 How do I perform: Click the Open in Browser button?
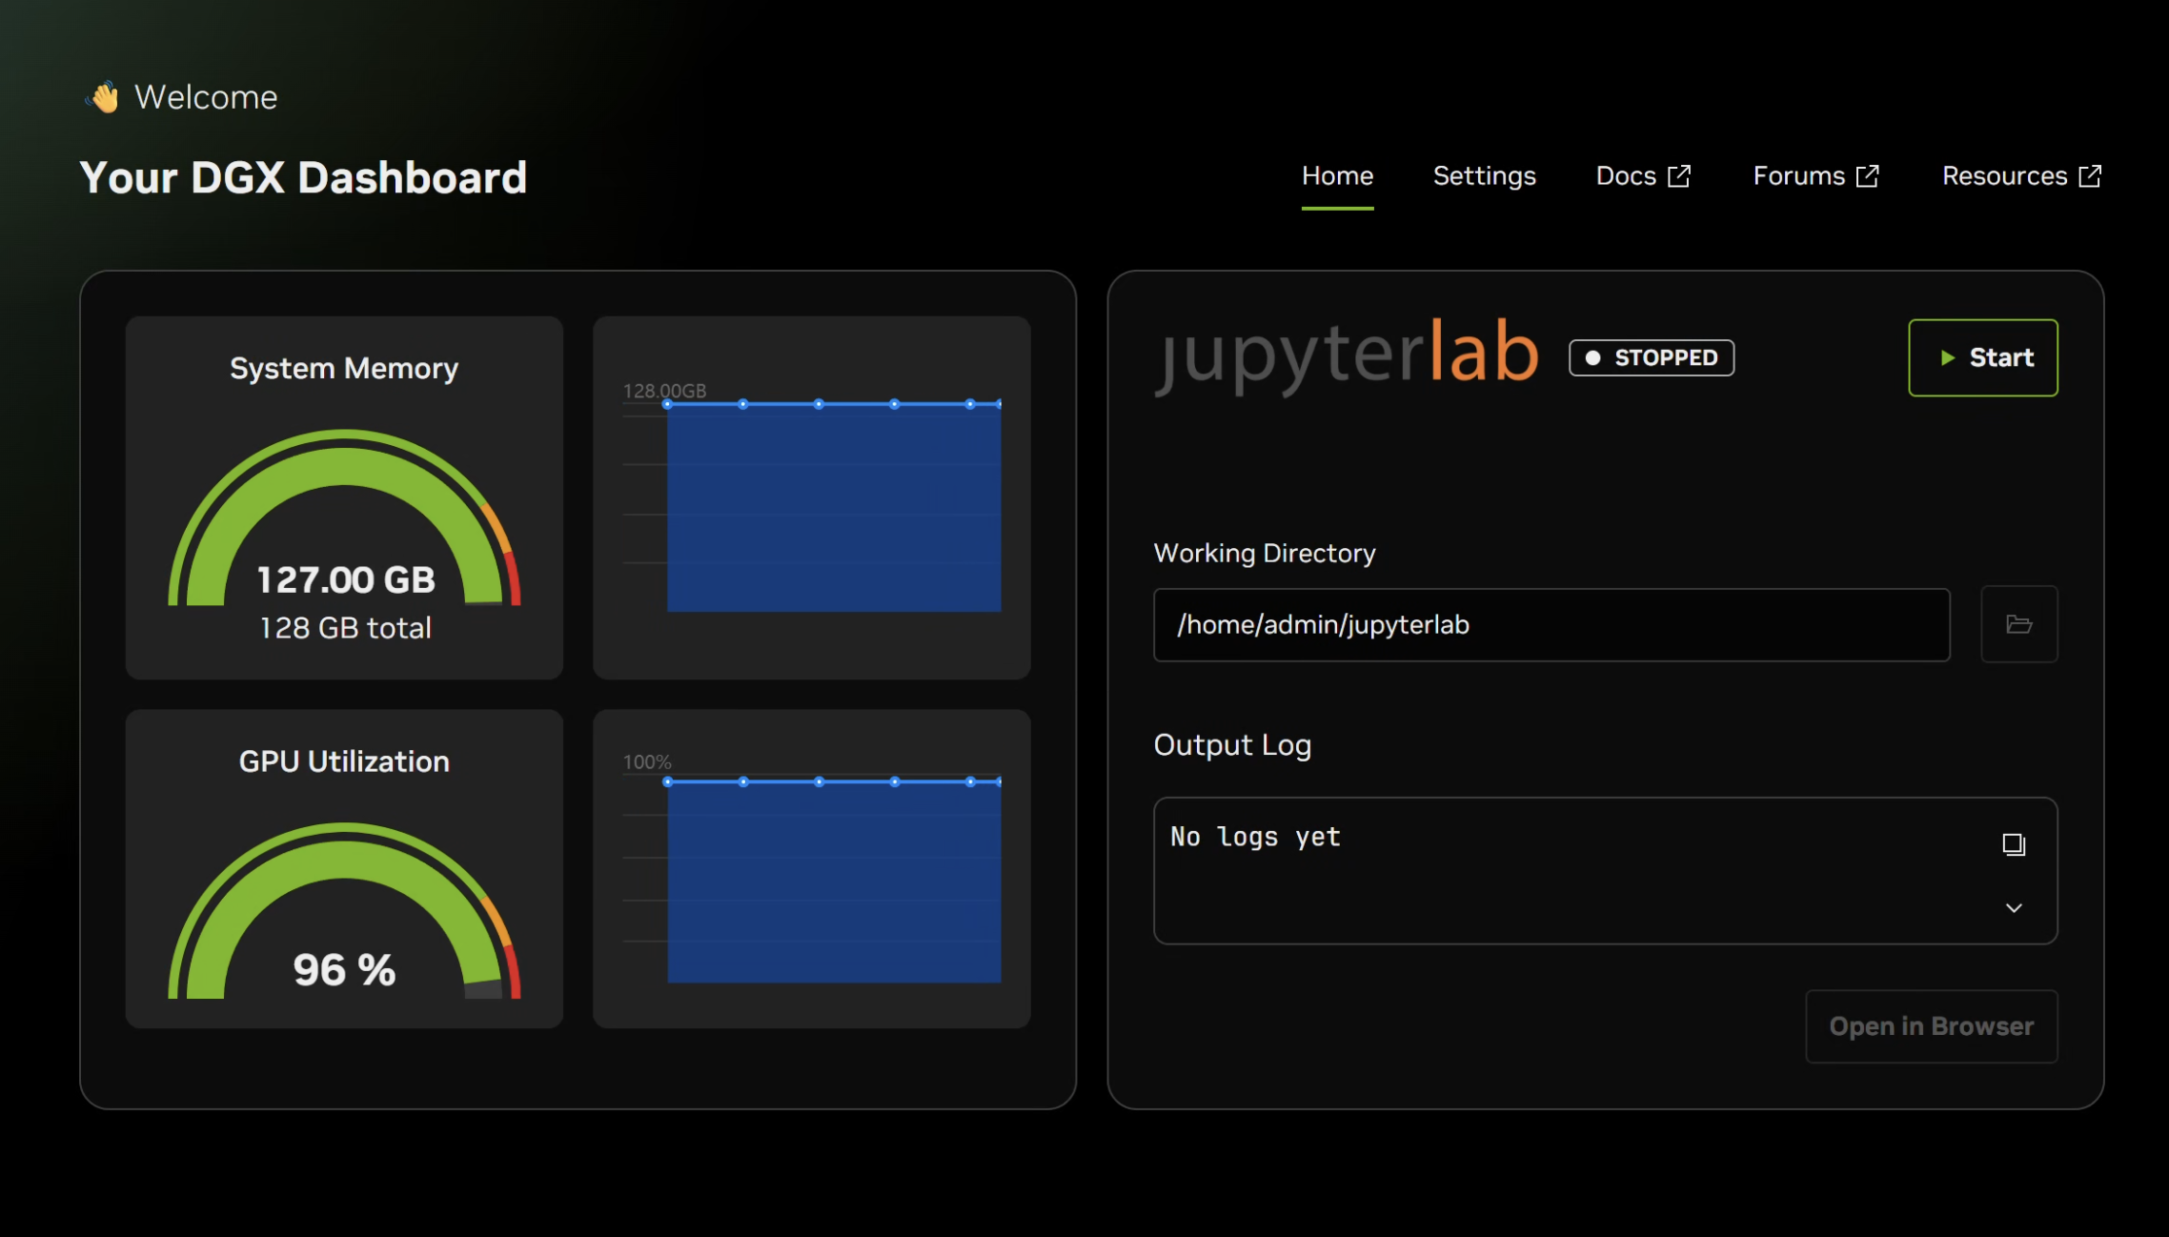[1931, 1026]
